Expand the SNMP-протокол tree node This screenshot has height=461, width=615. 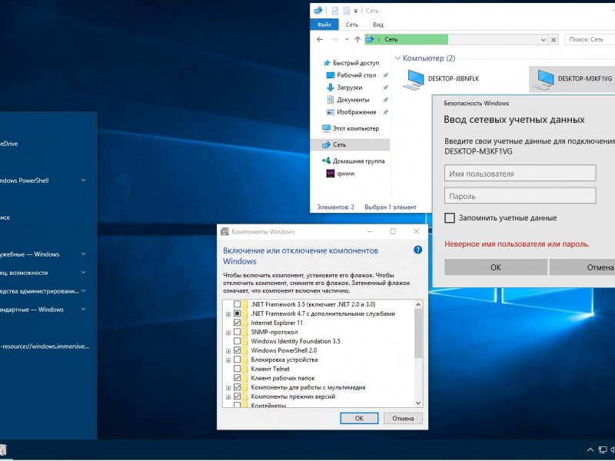click(228, 333)
